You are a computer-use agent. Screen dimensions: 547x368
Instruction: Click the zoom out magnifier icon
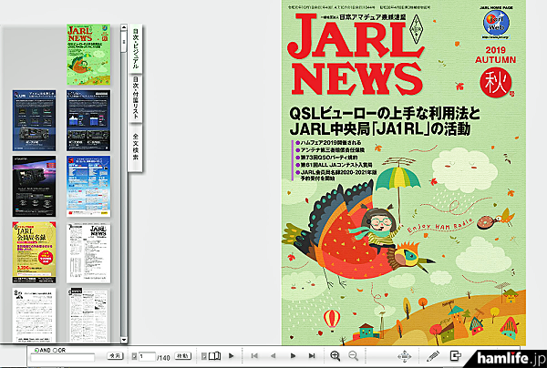pyautogui.click(x=352, y=356)
